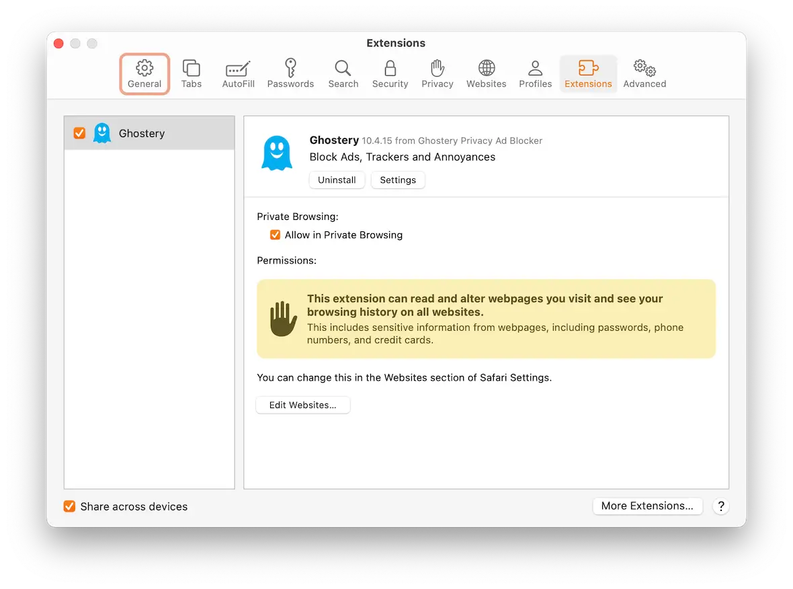This screenshot has height=589, width=793.
Task: Click the Edit Websites... button
Action: [x=303, y=405]
